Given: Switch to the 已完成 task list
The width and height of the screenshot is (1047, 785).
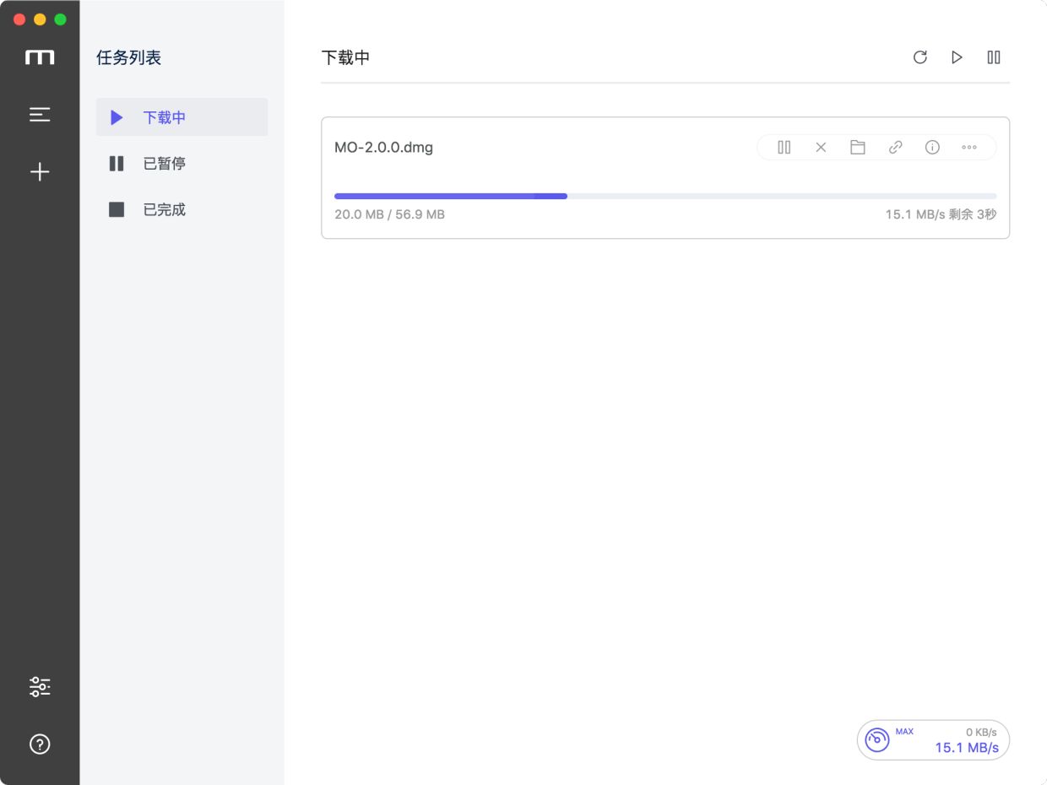Looking at the screenshot, I should pos(182,209).
